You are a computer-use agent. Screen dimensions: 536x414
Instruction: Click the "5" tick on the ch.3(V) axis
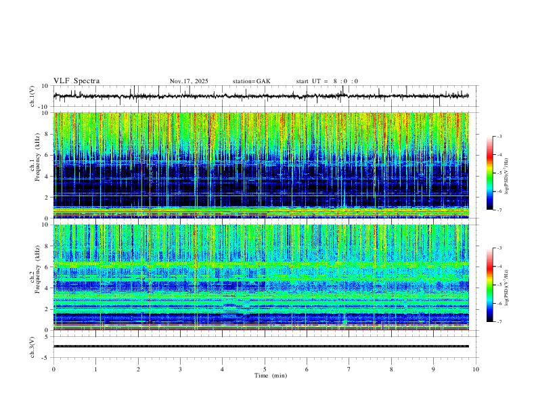pos(47,336)
